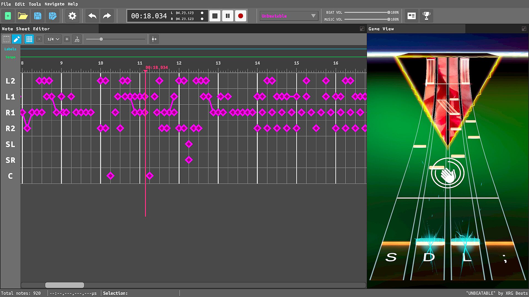Open the trophy leaderboard icon
This screenshot has height=297, width=529.
point(426,16)
